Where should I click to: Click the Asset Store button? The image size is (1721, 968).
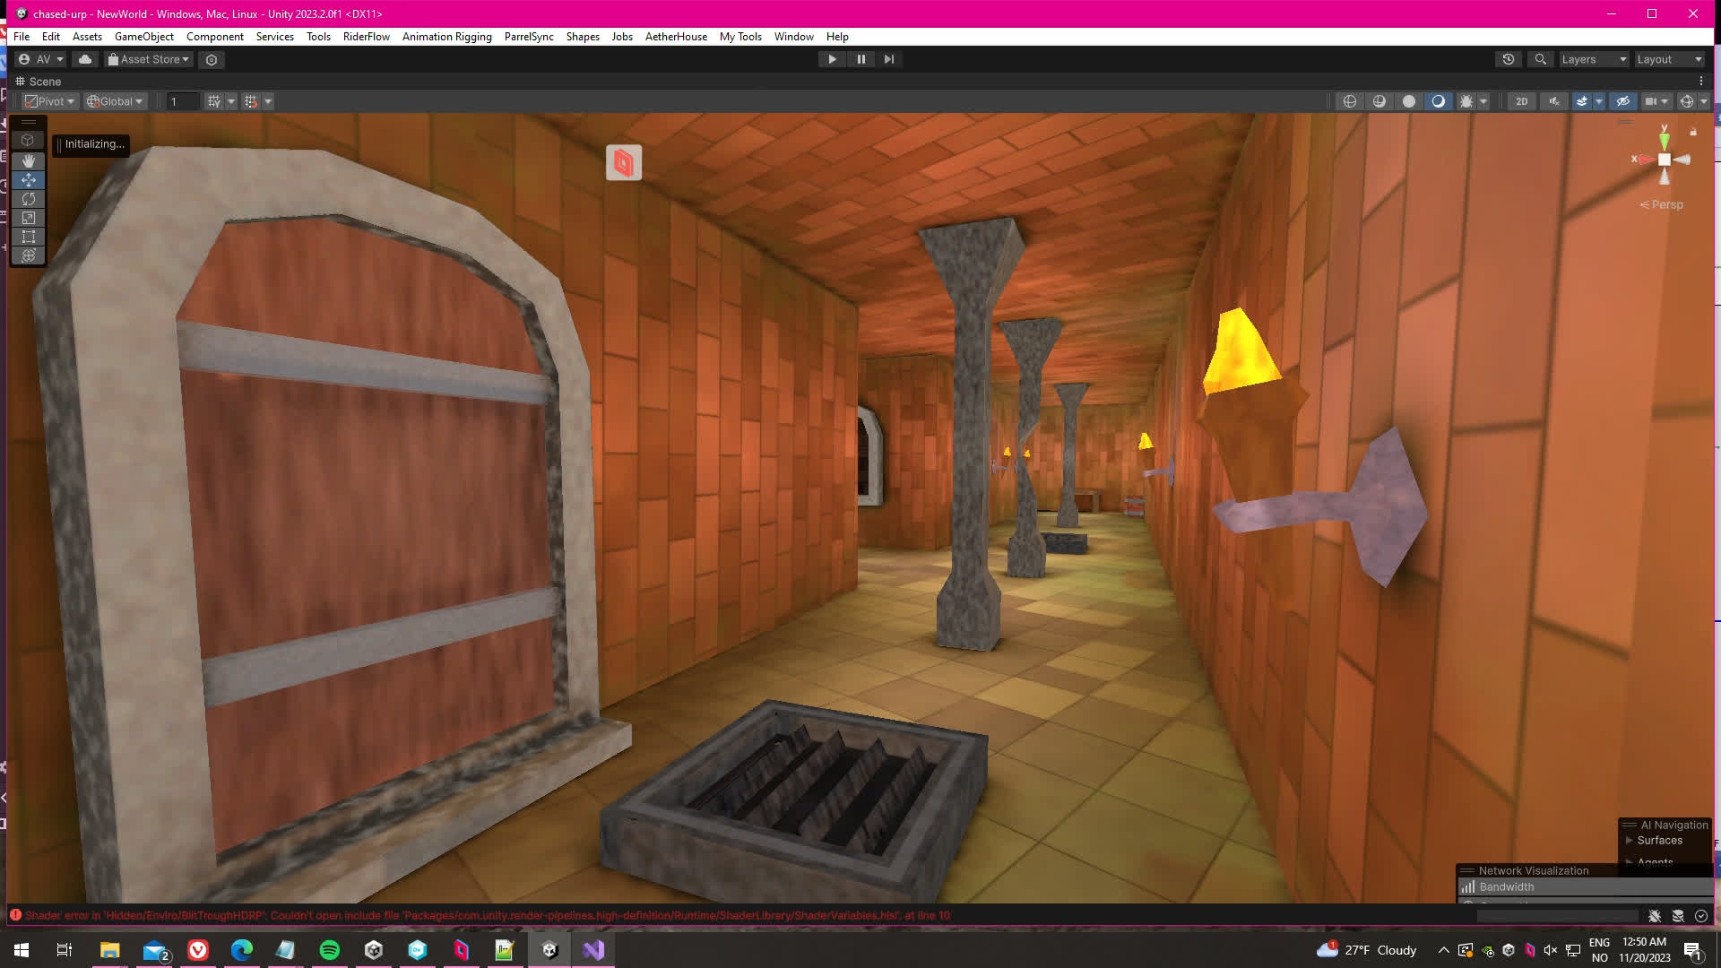(x=149, y=59)
